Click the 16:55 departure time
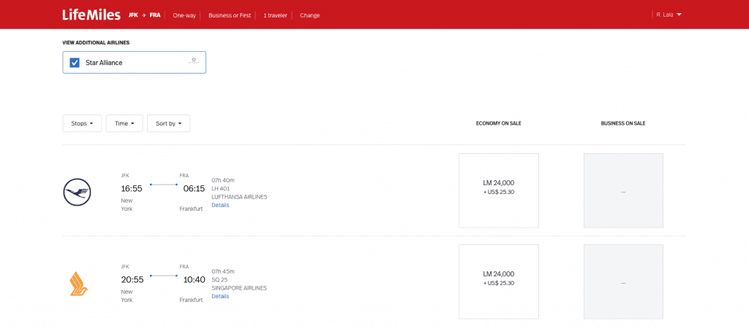 [x=132, y=189]
